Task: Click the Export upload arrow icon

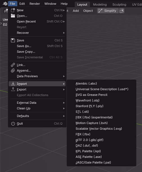Action: [x=13, y=89]
